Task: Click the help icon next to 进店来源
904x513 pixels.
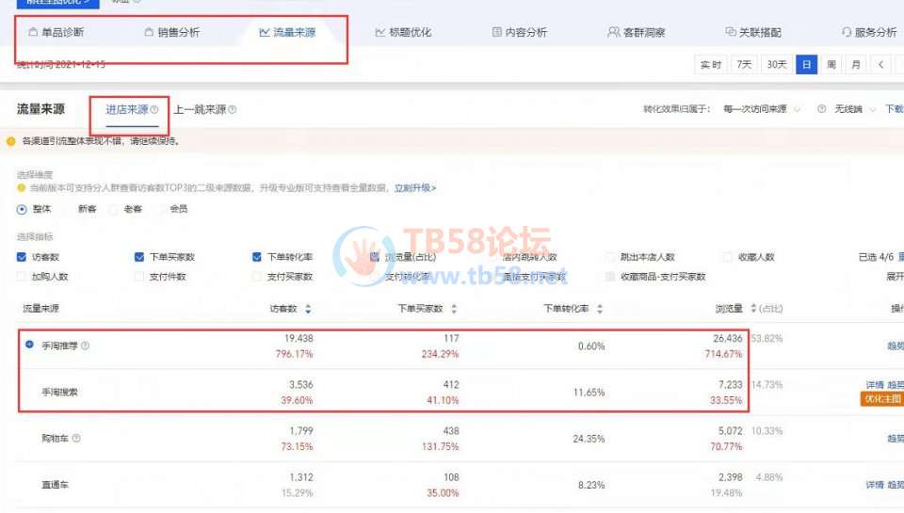Action: [x=154, y=110]
